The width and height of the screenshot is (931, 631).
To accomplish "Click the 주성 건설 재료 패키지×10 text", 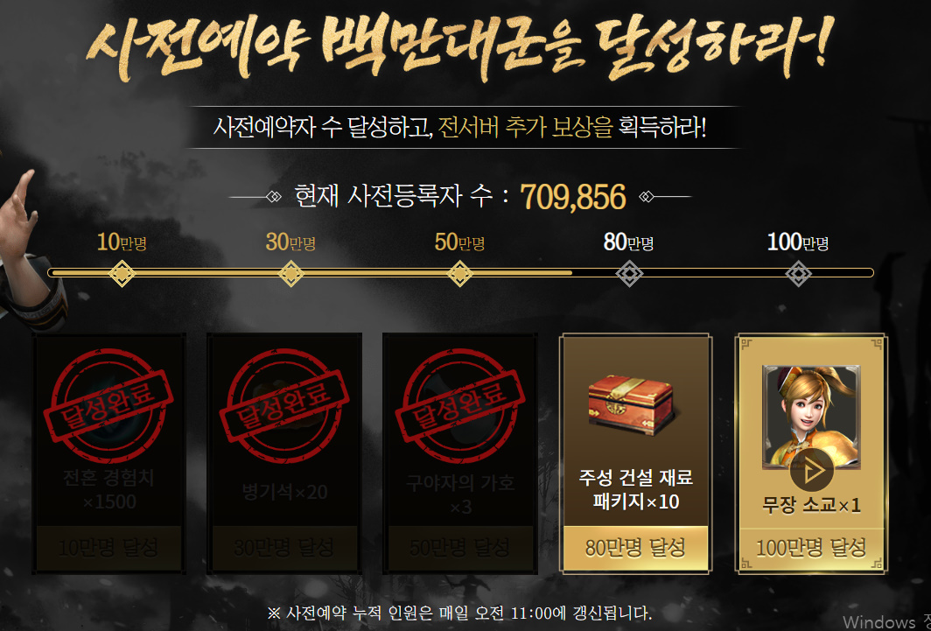I will click(635, 490).
